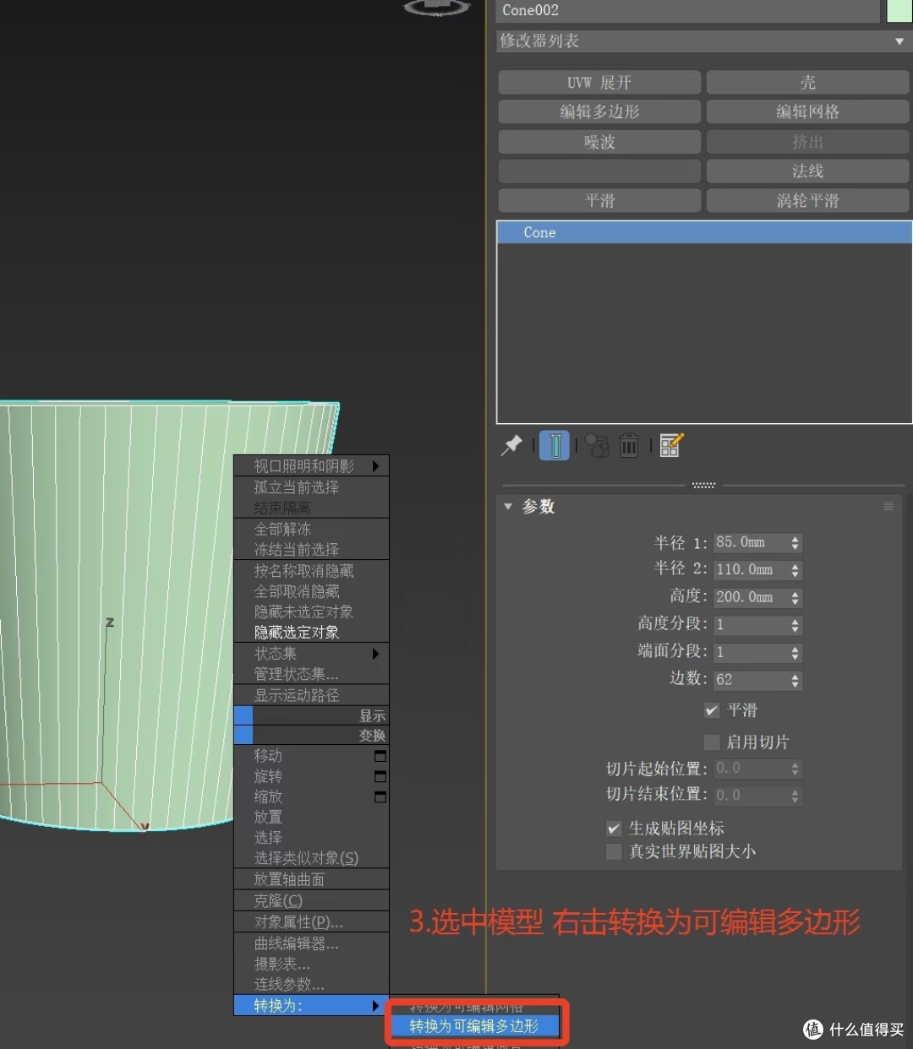913x1049 pixels.
Task: Expand the 状态集 submenu arrow
Action: click(376, 654)
